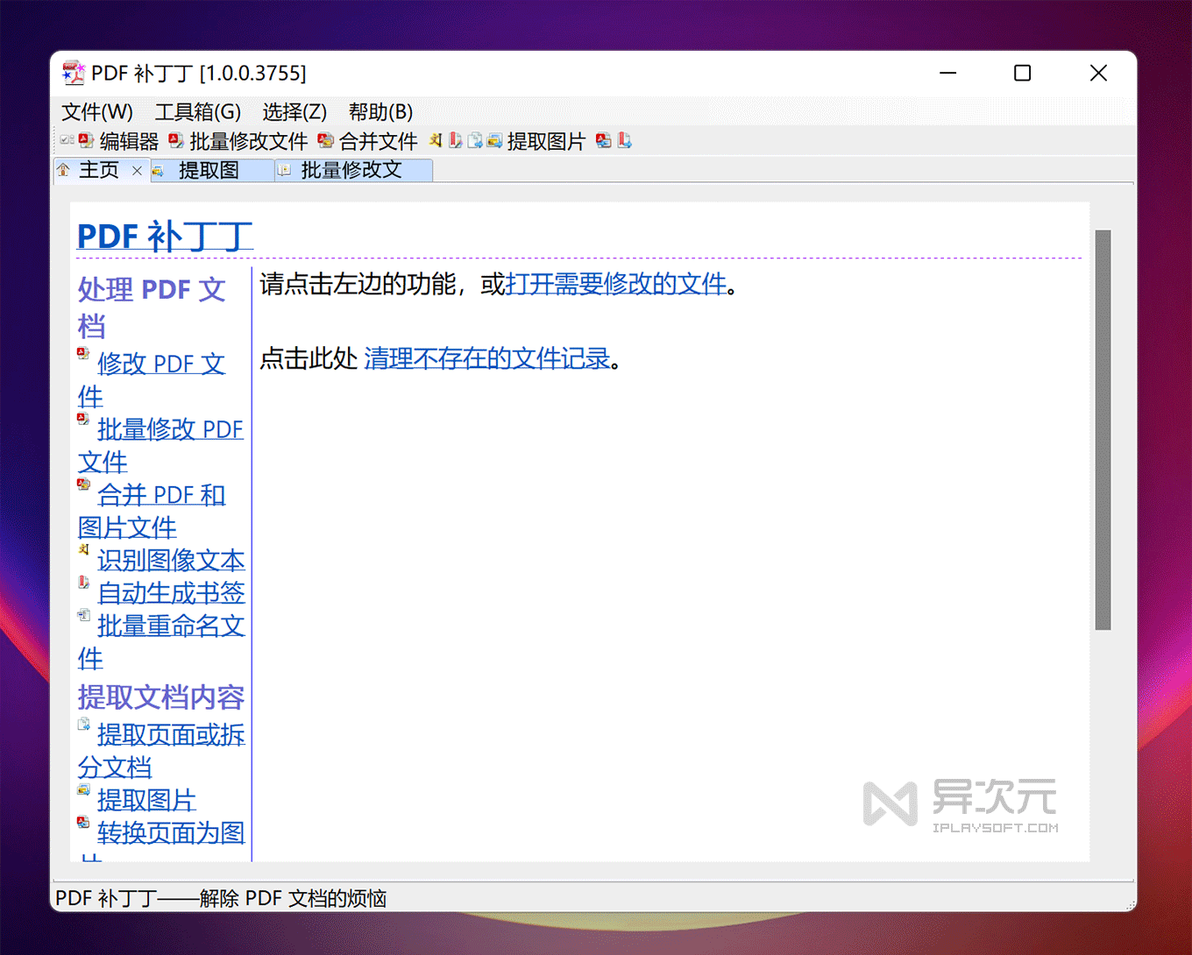This screenshot has height=955, width=1192.
Task: Click the 清理不存在的文件记录 link
Action: 488,358
